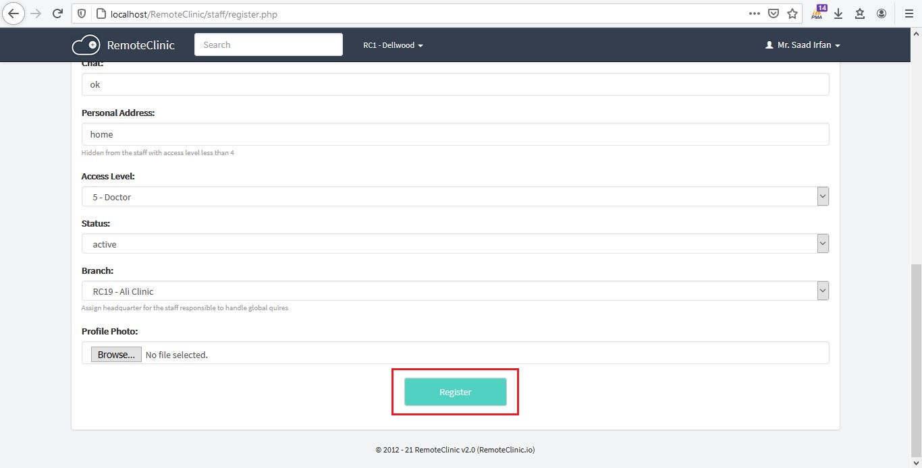The width and height of the screenshot is (922, 468).
Task: Open the RC1 - Dellwood branch dropdown
Action: tap(393, 45)
